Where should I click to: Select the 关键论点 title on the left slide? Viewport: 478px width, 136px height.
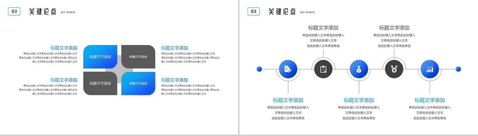43,12
